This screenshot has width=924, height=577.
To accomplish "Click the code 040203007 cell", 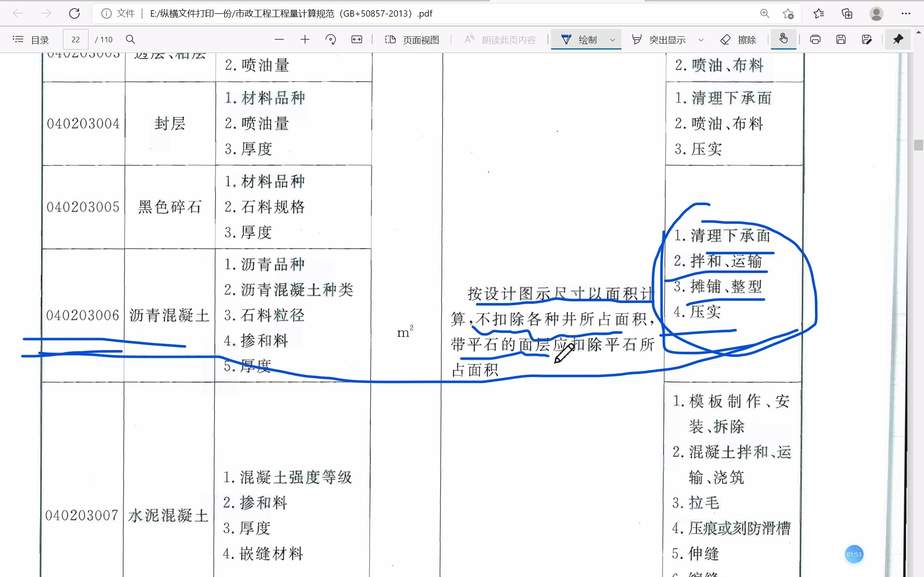I will pos(82,515).
